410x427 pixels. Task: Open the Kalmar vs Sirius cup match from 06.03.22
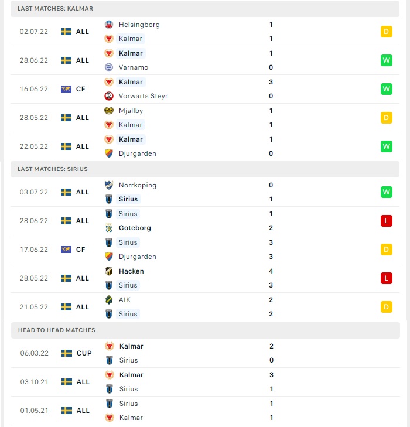pyautogui.click(x=206, y=353)
